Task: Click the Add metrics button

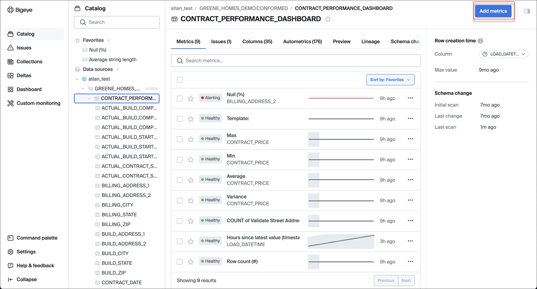Action: point(493,11)
